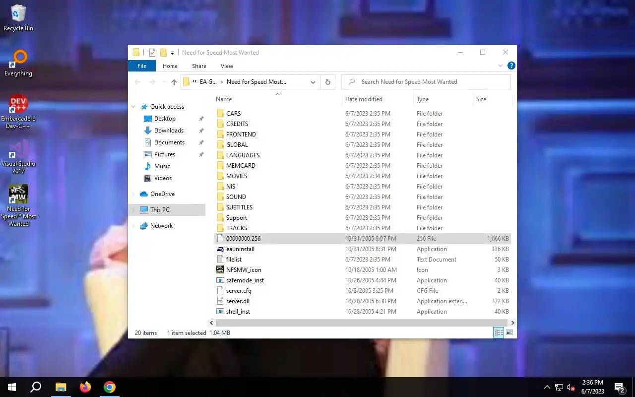Open taskbar search
The image size is (635, 397).
[x=36, y=387]
